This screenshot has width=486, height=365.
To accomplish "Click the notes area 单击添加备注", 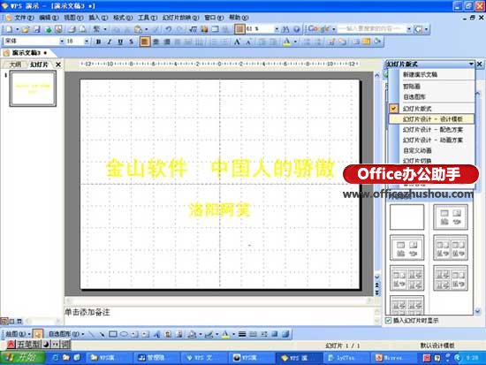I will 87,312.
